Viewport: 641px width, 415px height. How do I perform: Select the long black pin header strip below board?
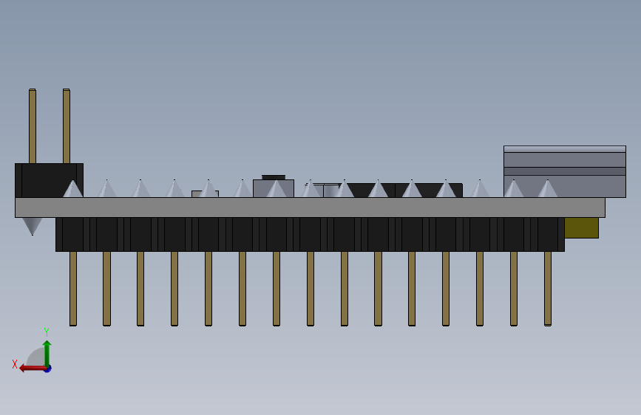[x=310, y=235]
